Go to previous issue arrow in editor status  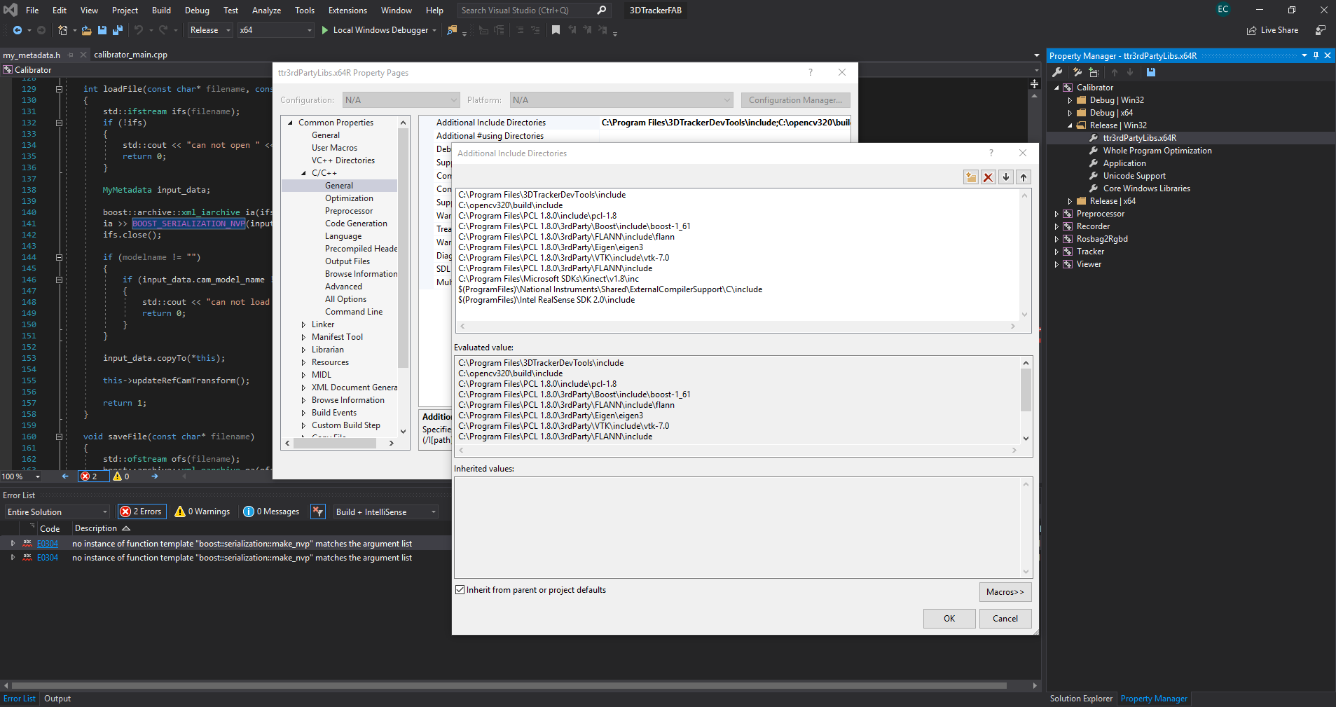pos(65,476)
